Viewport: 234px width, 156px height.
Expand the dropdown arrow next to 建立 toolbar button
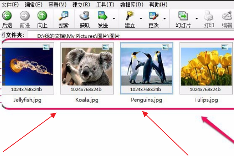coord(140,18)
